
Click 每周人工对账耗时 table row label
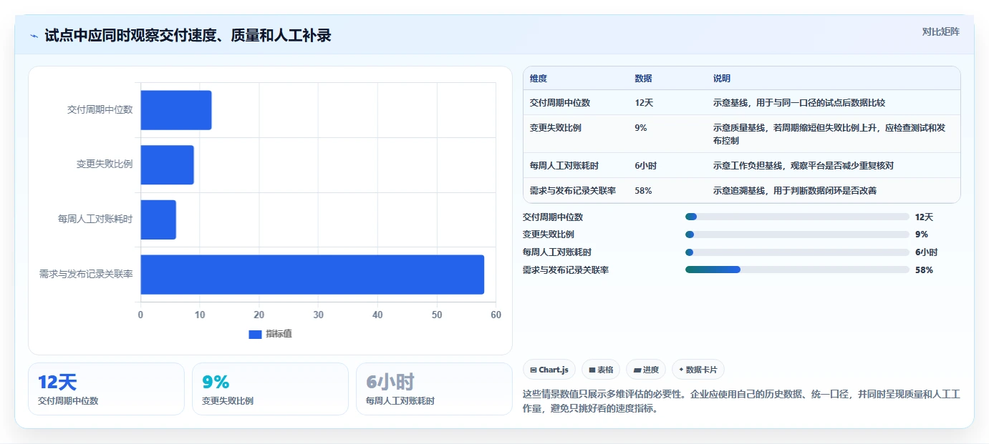[x=564, y=166]
